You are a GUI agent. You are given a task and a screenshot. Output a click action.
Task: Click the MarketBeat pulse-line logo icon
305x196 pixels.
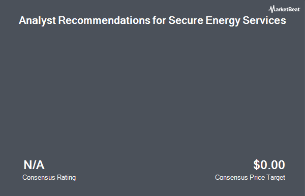[271, 9]
